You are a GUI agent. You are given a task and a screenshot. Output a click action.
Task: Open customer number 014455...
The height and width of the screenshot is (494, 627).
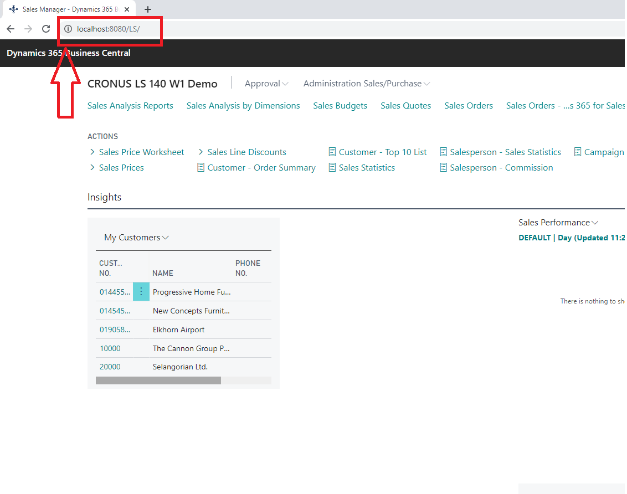pyautogui.click(x=115, y=292)
